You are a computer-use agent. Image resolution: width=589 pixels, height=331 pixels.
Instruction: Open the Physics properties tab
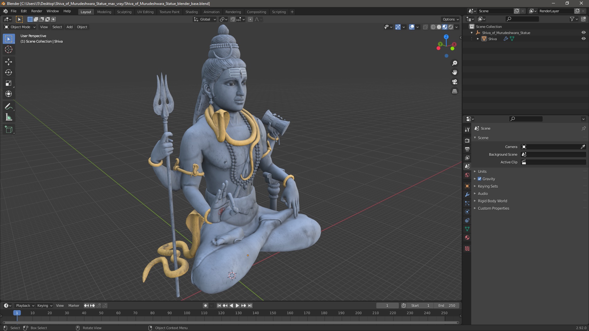467,212
